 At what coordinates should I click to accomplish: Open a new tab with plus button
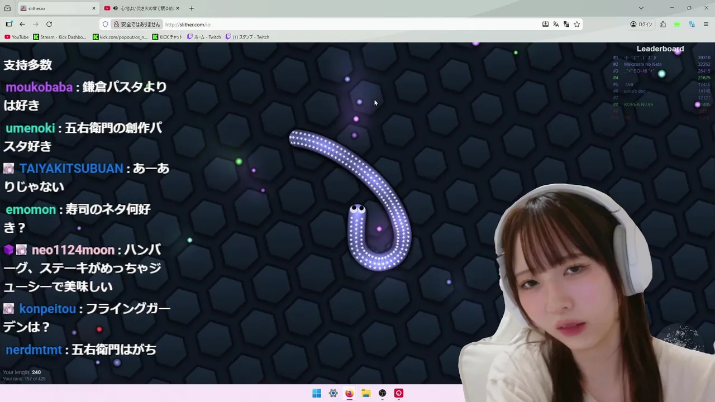(192, 8)
